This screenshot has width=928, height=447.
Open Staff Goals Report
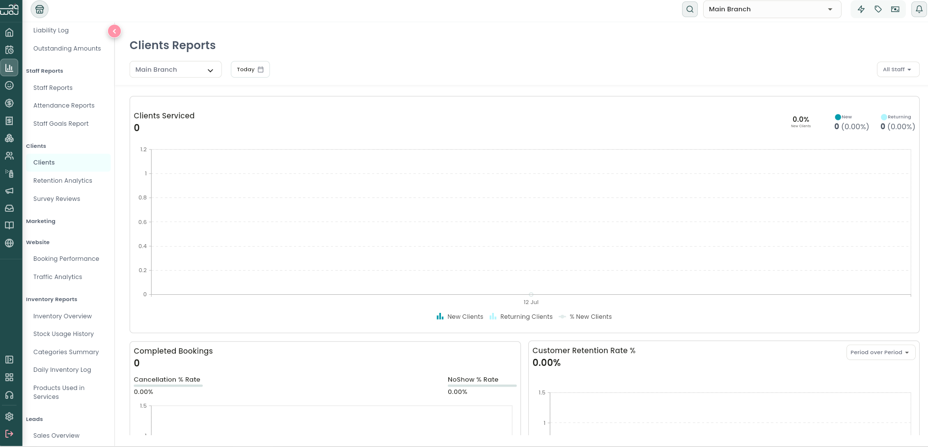coord(61,124)
